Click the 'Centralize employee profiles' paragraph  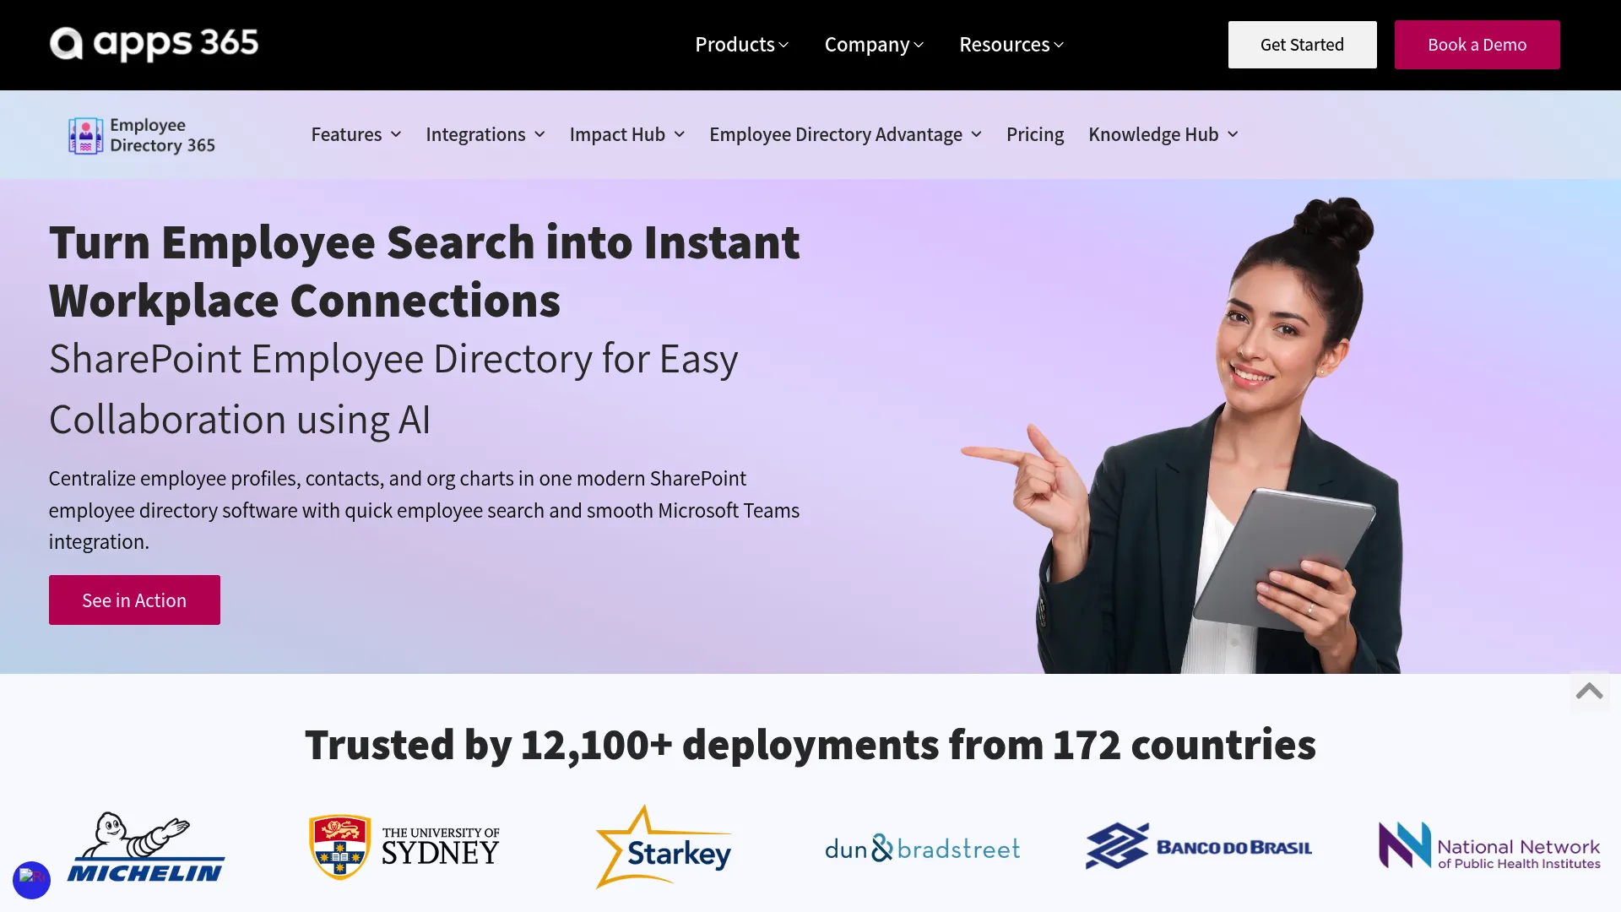point(424,510)
